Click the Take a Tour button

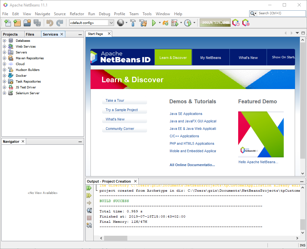click(x=124, y=100)
